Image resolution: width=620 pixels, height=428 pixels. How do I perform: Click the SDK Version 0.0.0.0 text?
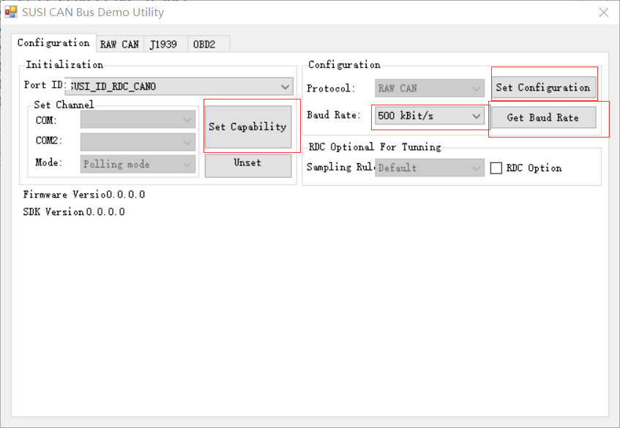tap(74, 212)
